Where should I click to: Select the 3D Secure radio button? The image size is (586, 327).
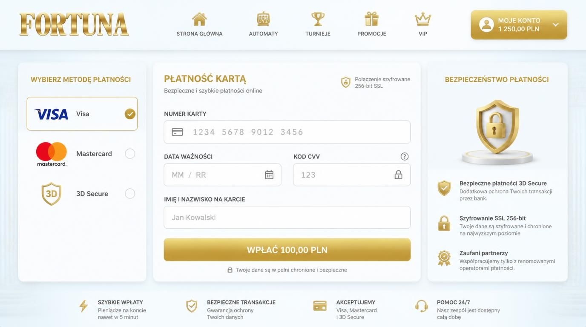pyautogui.click(x=130, y=194)
